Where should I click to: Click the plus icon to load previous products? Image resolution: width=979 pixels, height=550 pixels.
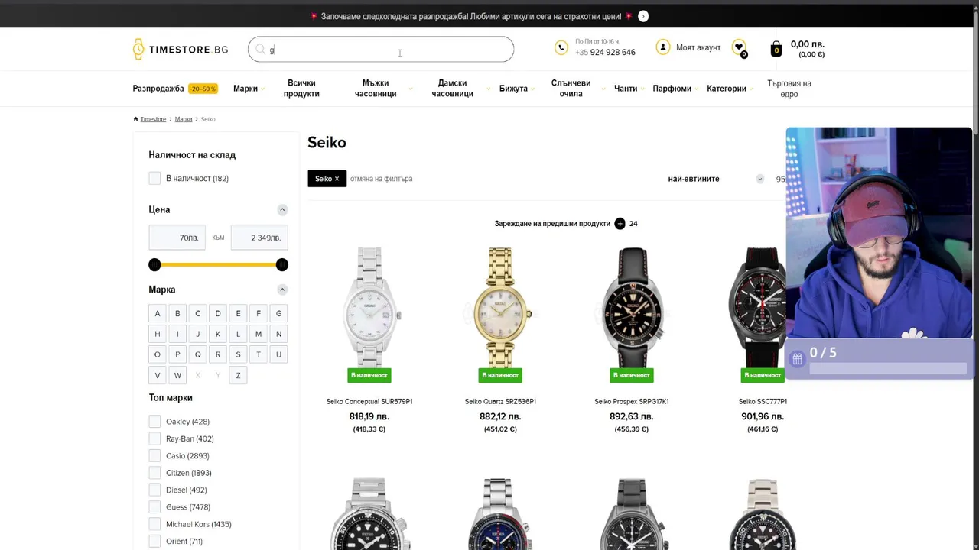[x=620, y=224]
